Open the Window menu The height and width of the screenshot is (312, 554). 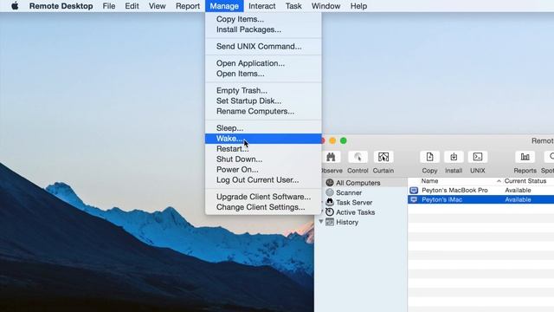coord(325,6)
